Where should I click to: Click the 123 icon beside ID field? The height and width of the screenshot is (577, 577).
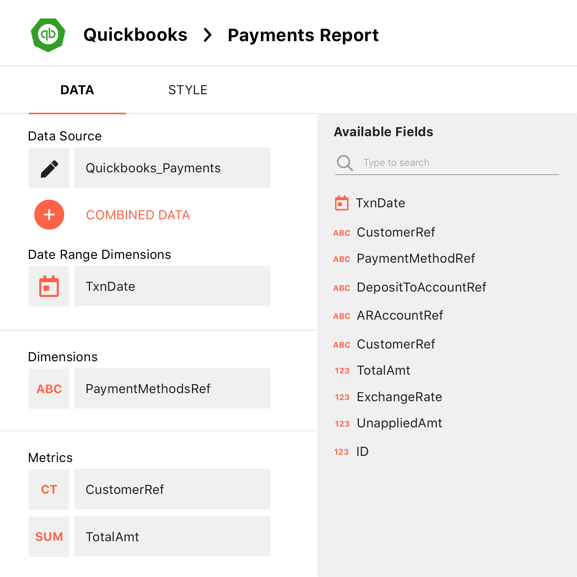click(341, 452)
